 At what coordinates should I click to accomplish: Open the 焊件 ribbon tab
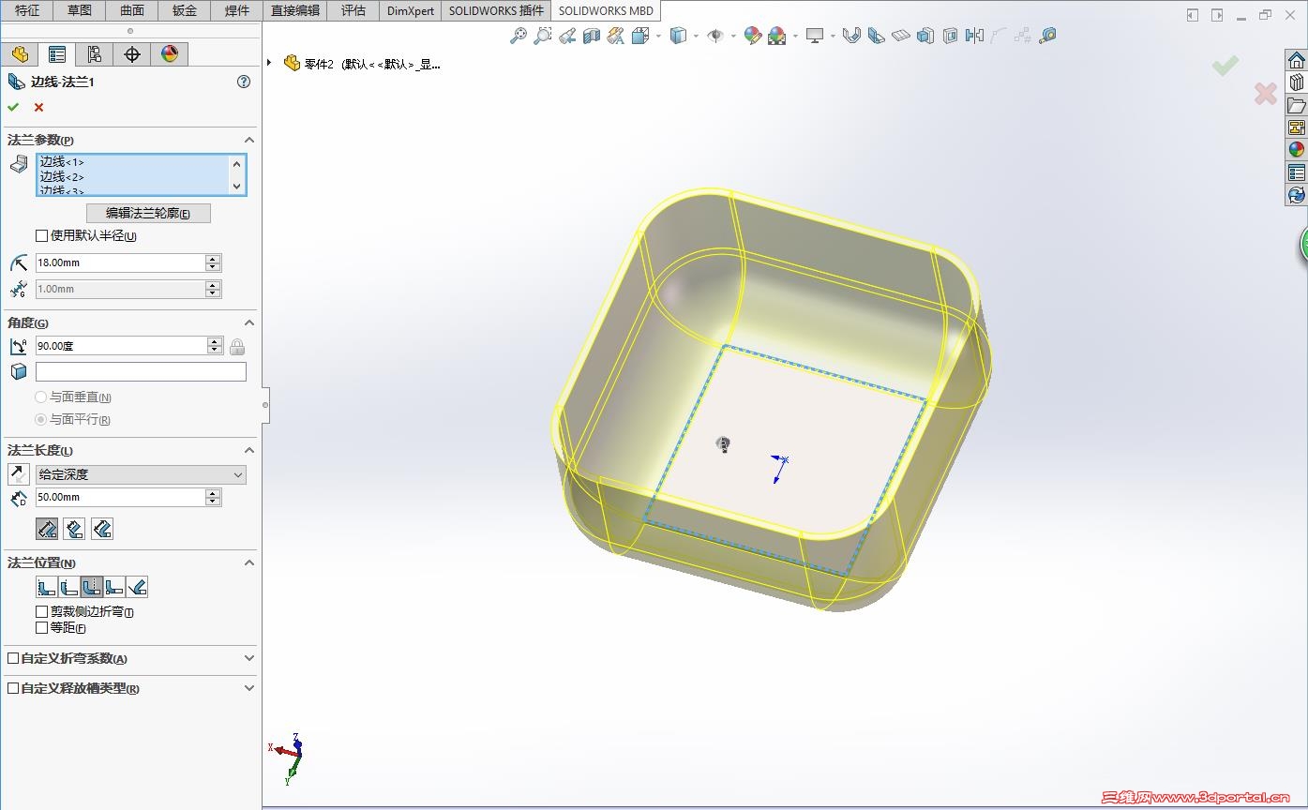tap(237, 10)
